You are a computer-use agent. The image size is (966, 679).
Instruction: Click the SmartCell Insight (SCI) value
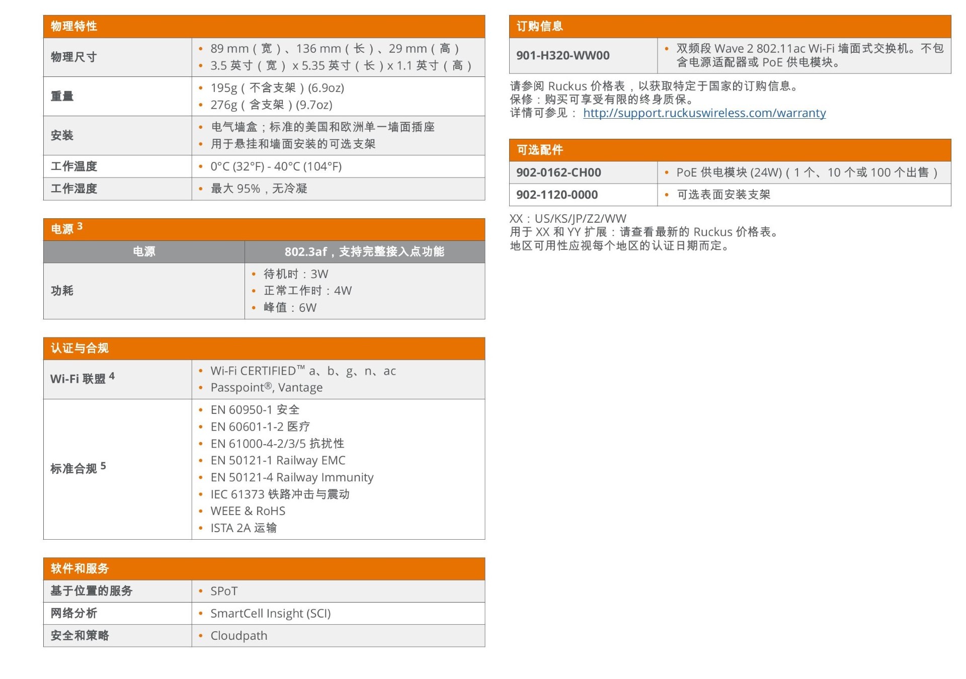(x=271, y=614)
